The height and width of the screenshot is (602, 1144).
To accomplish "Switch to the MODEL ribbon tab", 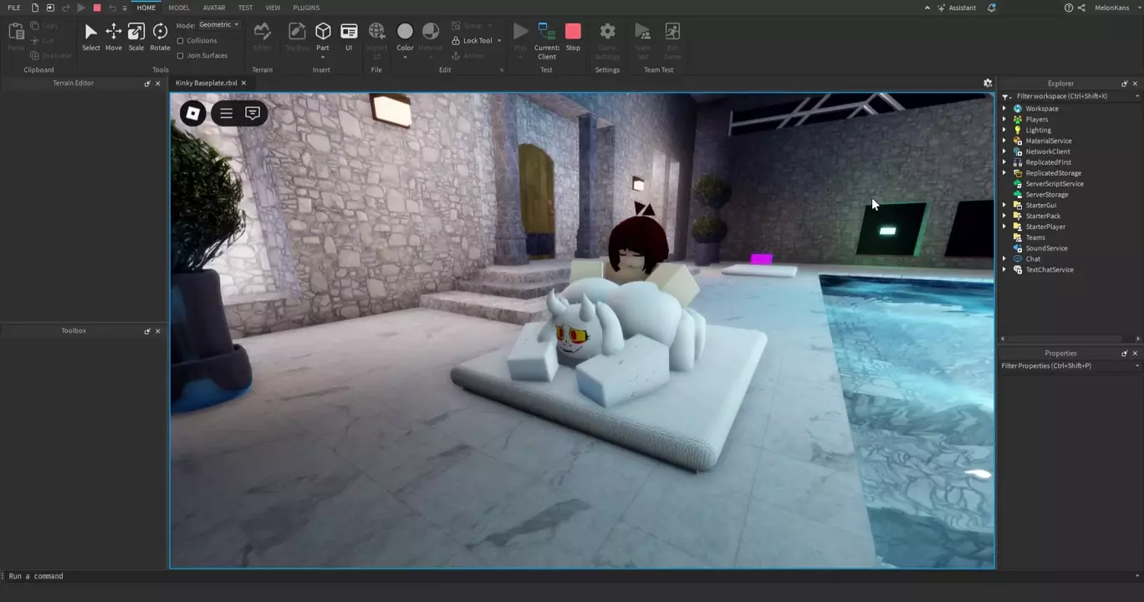I will 179,8.
